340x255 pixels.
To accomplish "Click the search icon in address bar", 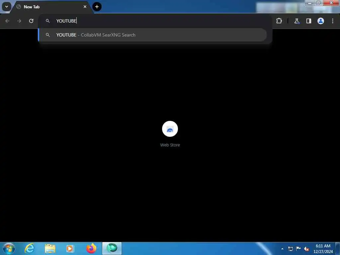I will tap(48, 21).
